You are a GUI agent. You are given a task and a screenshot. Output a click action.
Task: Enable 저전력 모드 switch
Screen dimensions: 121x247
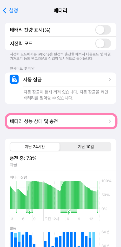103,43
